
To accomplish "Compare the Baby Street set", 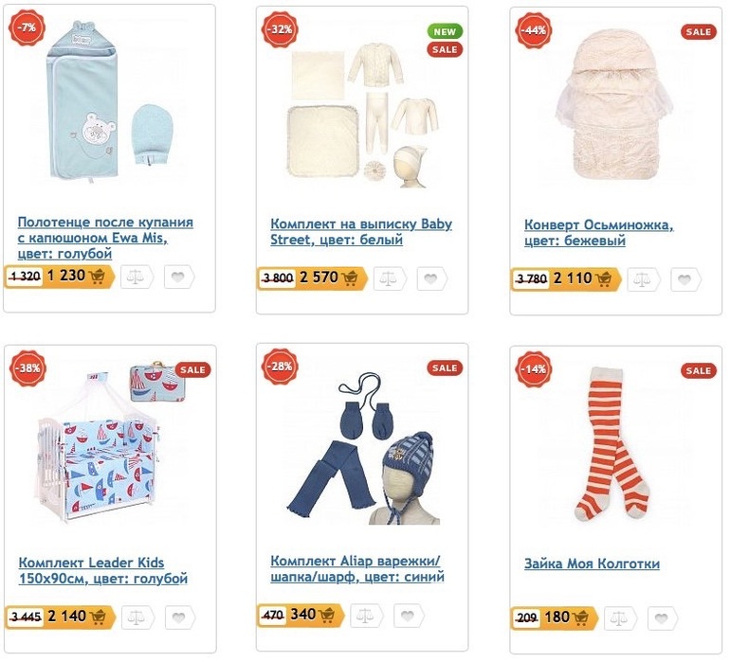I will click(390, 277).
